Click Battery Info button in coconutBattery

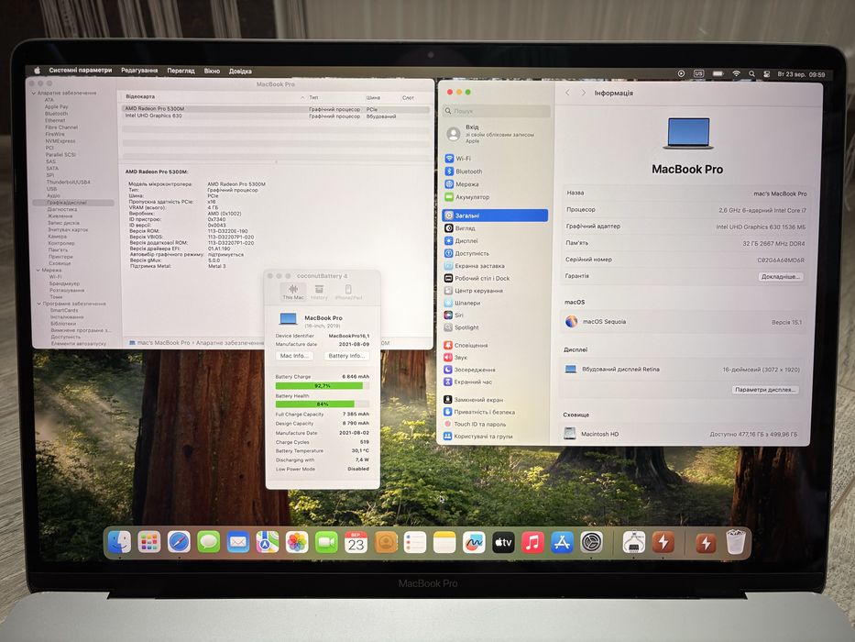(x=346, y=356)
